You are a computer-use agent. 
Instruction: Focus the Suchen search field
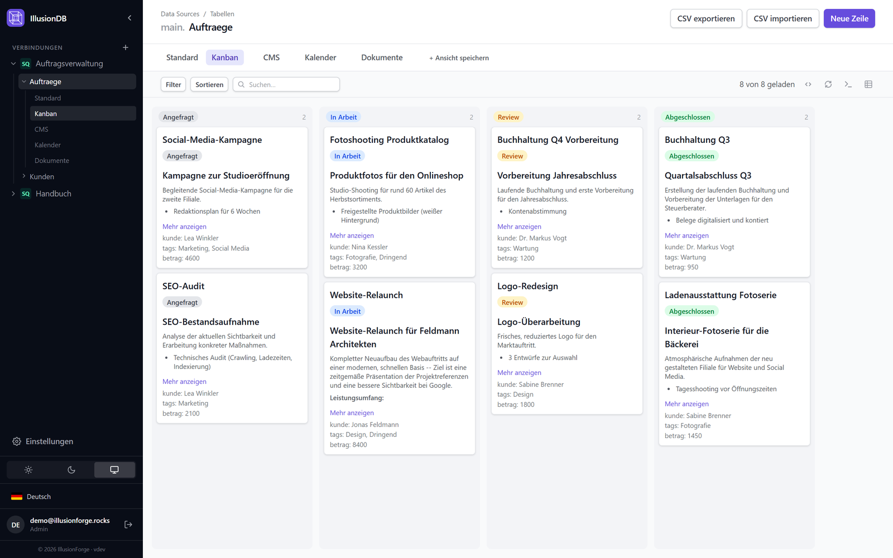click(x=286, y=84)
